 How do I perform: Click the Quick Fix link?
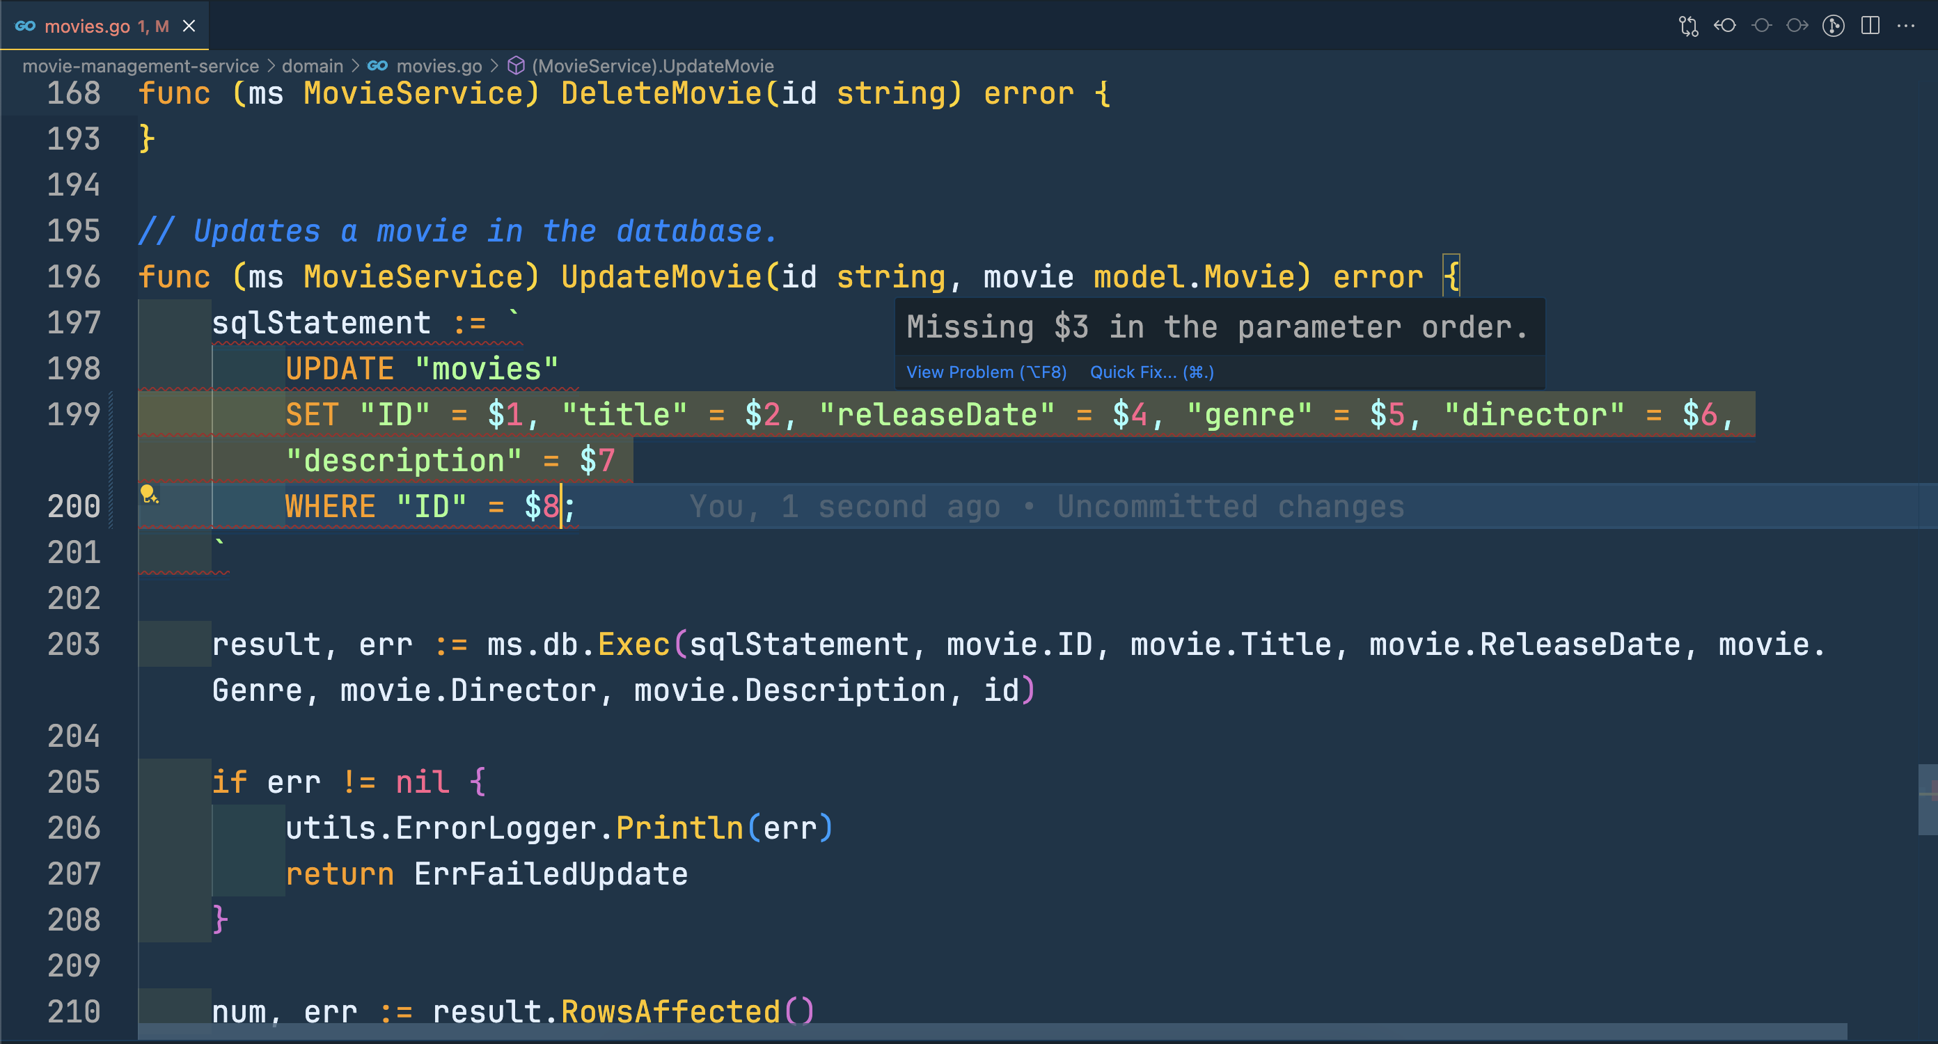pyautogui.click(x=1151, y=372)
